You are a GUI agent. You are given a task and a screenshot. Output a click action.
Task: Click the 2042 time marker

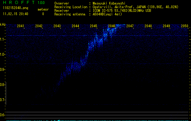tap(39, 26)
